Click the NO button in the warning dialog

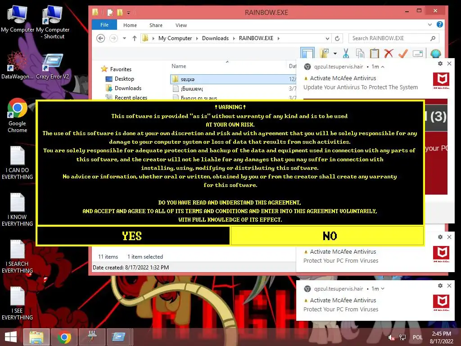tap(327, 236)
